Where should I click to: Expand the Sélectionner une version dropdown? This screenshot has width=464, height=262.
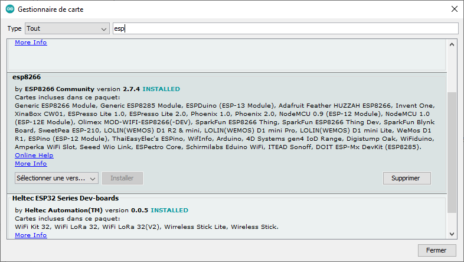[x=56, y=178]
